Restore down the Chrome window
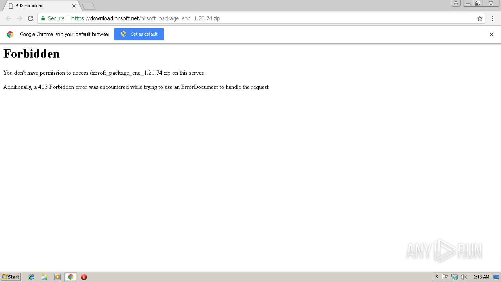The image size is (501, 282). tap(478, 3)
